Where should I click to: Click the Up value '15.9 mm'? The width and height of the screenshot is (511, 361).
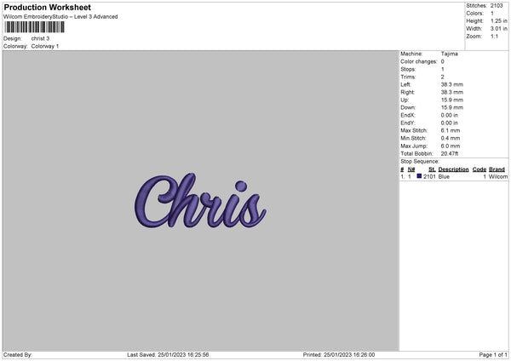(x=452, y=100)
